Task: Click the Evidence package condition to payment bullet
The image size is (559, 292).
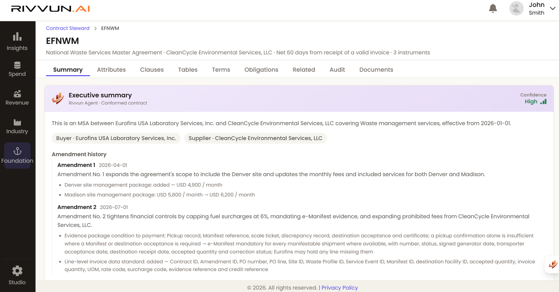Action: pos(299,244)
